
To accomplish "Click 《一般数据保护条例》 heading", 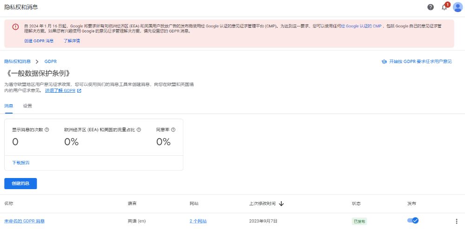I will [x=37, y=73].
